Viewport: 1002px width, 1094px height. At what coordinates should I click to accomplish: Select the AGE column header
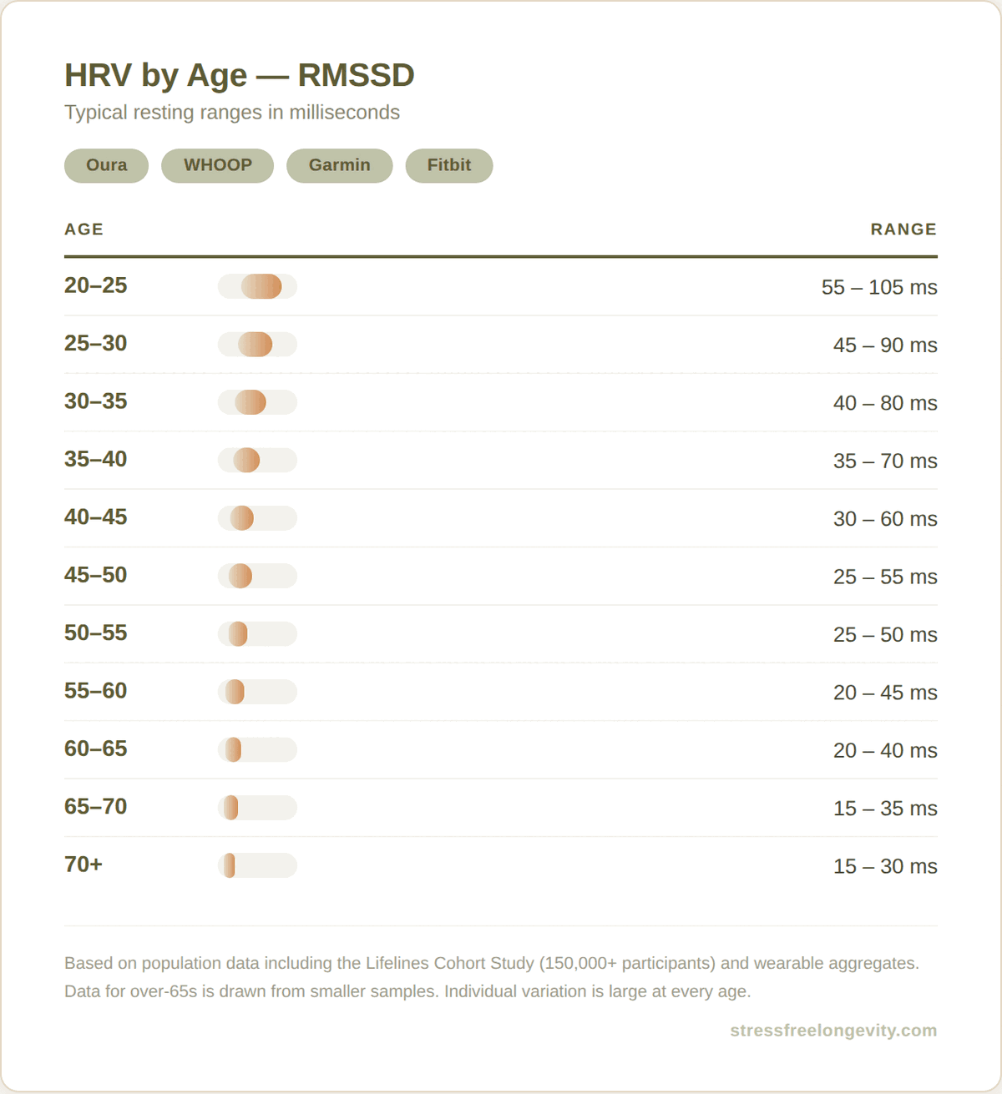click(83, 229)
